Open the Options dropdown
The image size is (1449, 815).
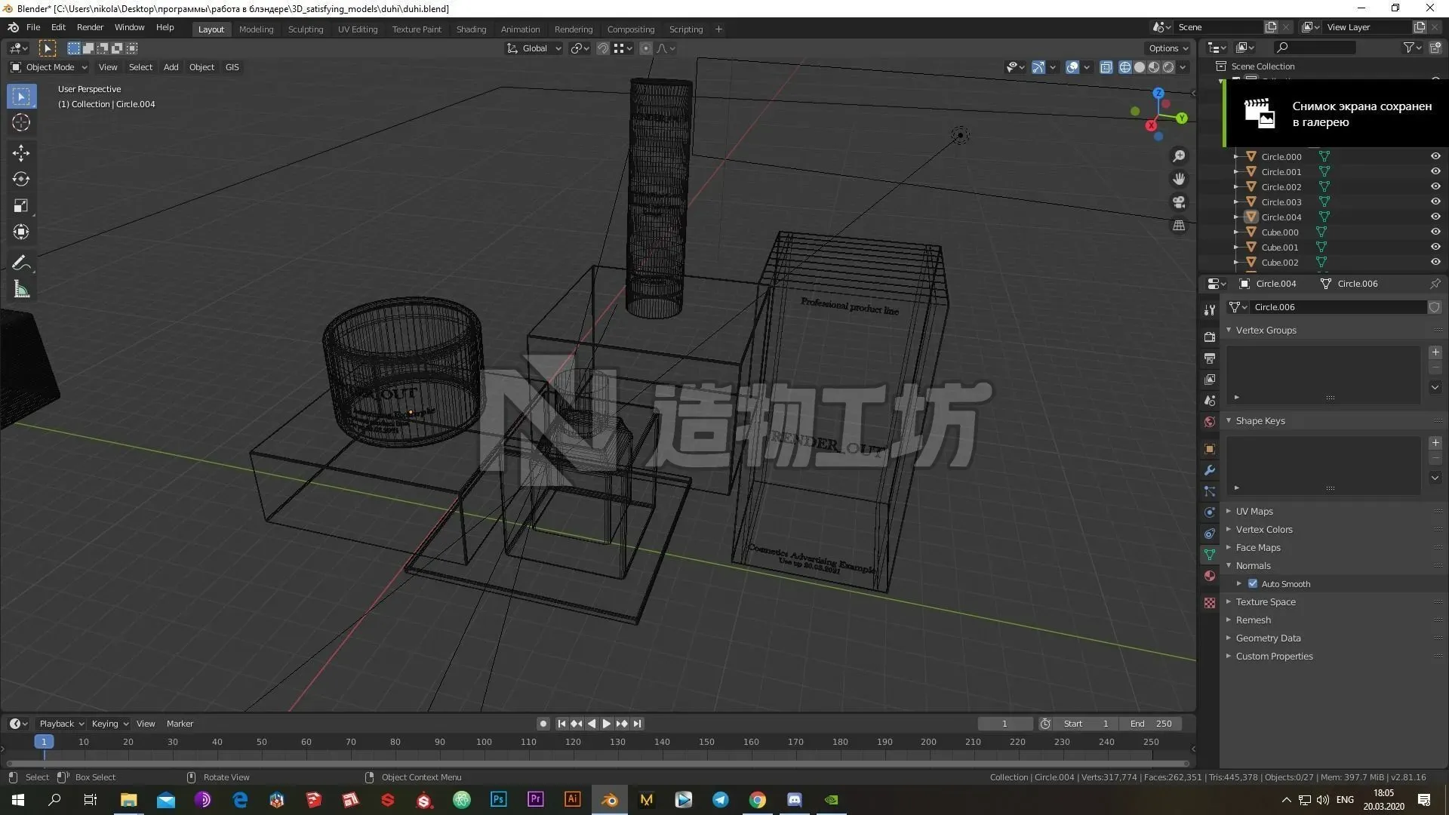click(1168, 48)
